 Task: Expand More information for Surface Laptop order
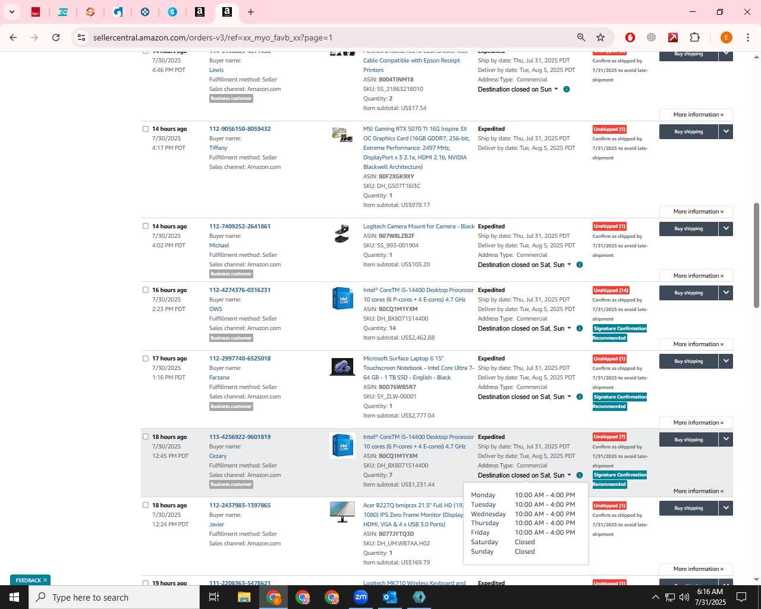696,423
